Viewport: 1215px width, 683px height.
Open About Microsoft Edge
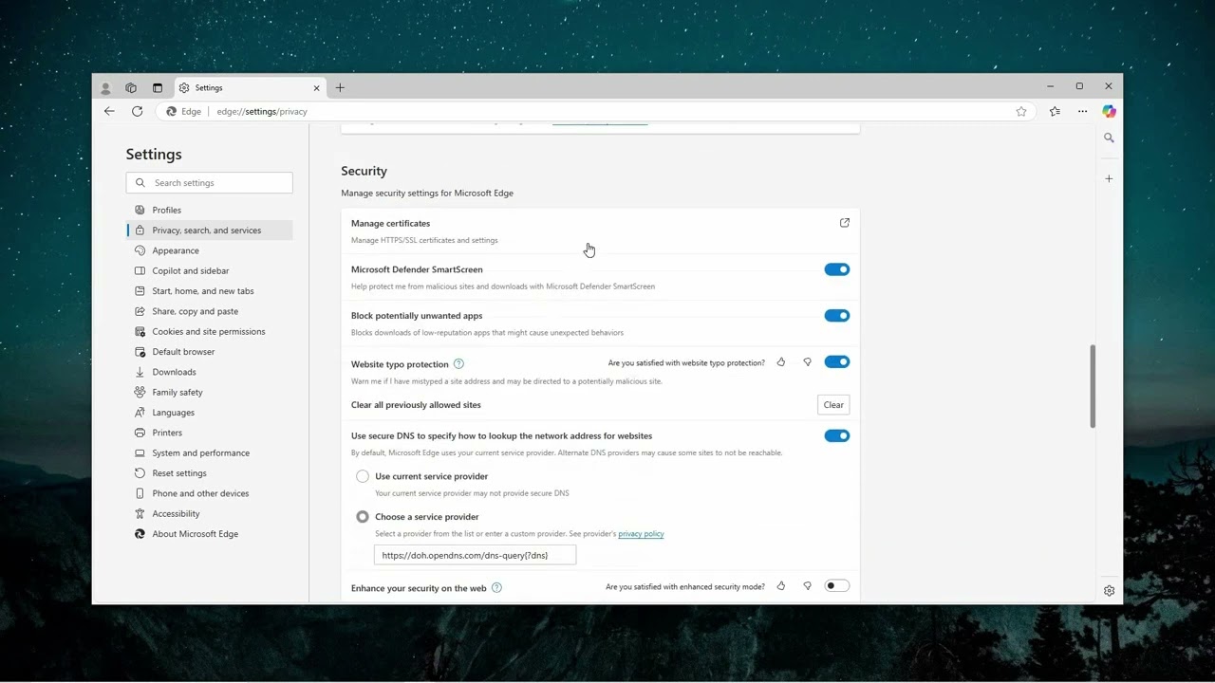click(x=209, y=534)
